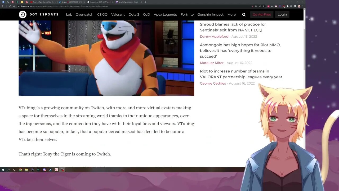This screenshot has width=339, height=191.
Task: Click the Dot Esports logo
Action: click(x=38, y=14)
